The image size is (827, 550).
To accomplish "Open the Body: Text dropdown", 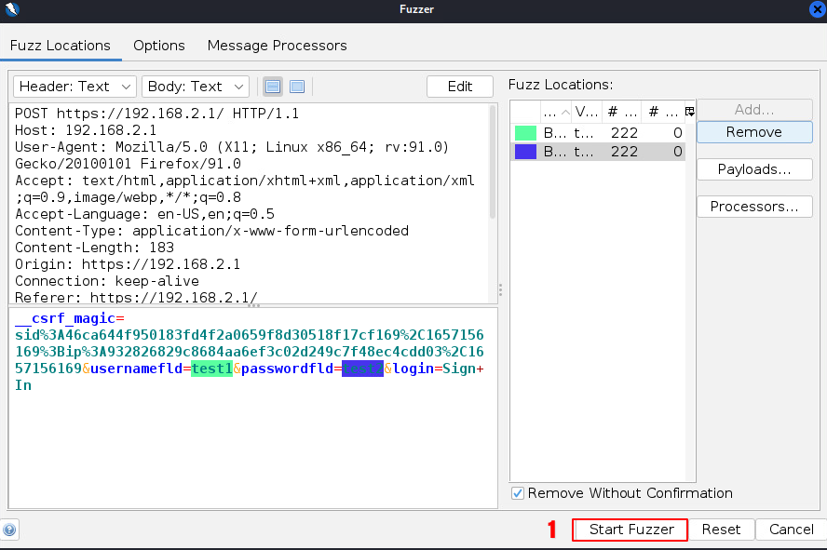I will [196, 87].
